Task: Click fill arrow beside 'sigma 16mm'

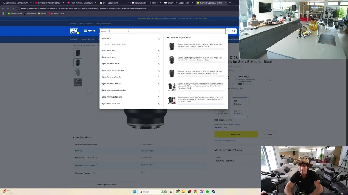Action: click(x=159, y=38)
